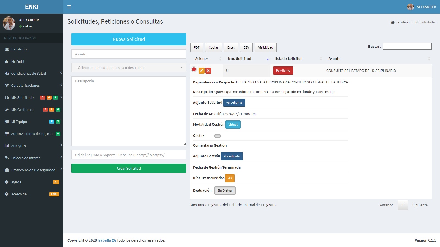Open Protocolos de Bioseguridad menu
Image resolution: width=440 pixels, height=247 pixels.
point(33,170)
